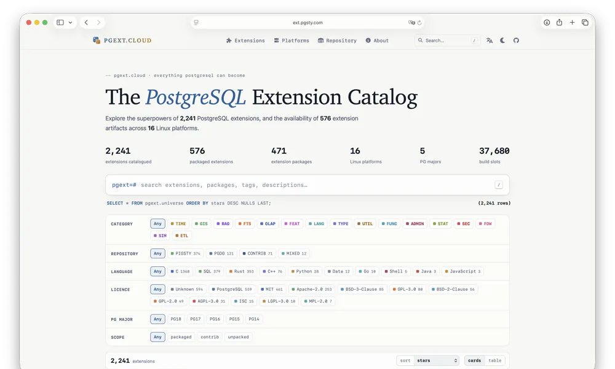Open the Extensions nav item

pos(245,41)
